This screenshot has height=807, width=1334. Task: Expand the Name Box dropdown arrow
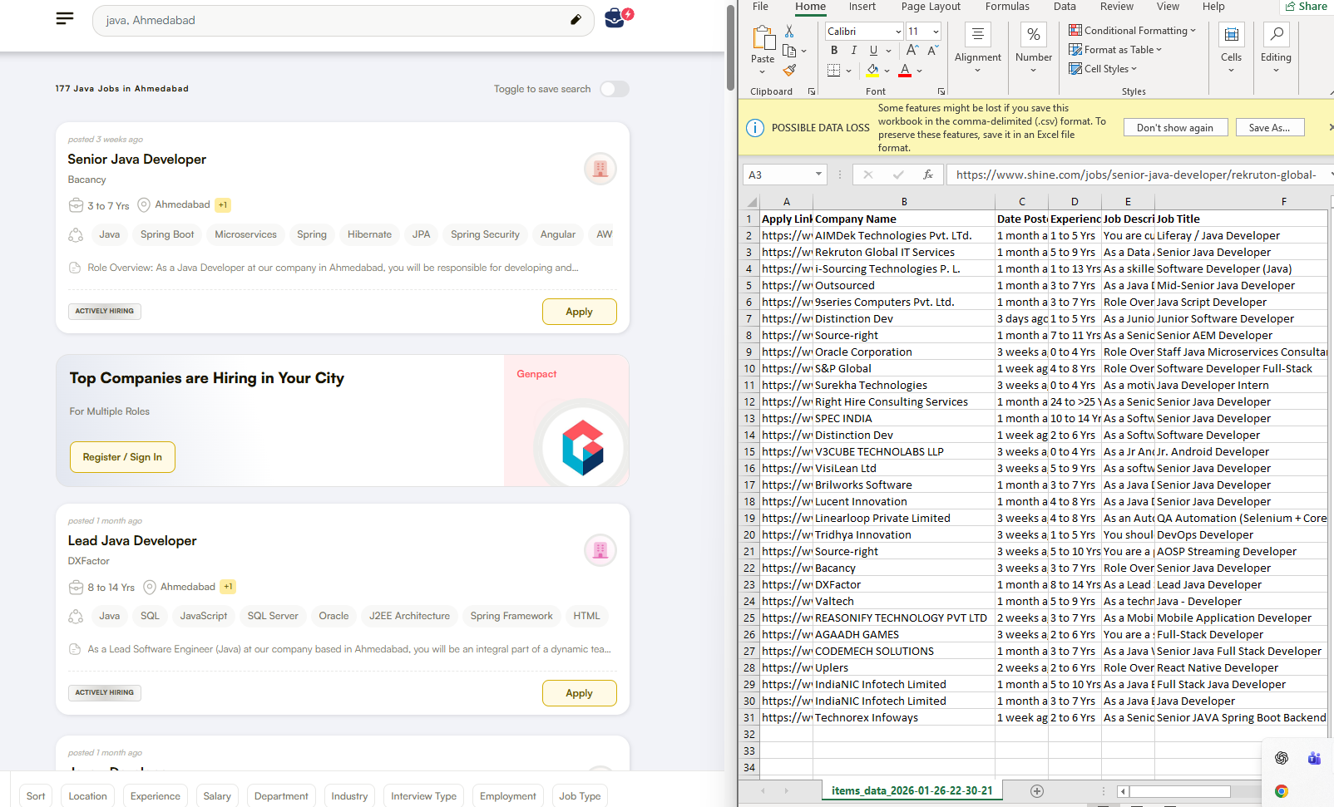coord(818,175)
